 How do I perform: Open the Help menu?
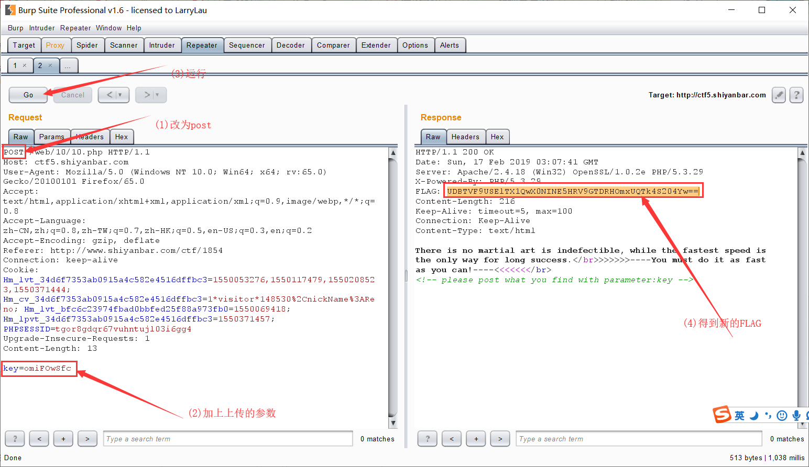pos(134,28)
